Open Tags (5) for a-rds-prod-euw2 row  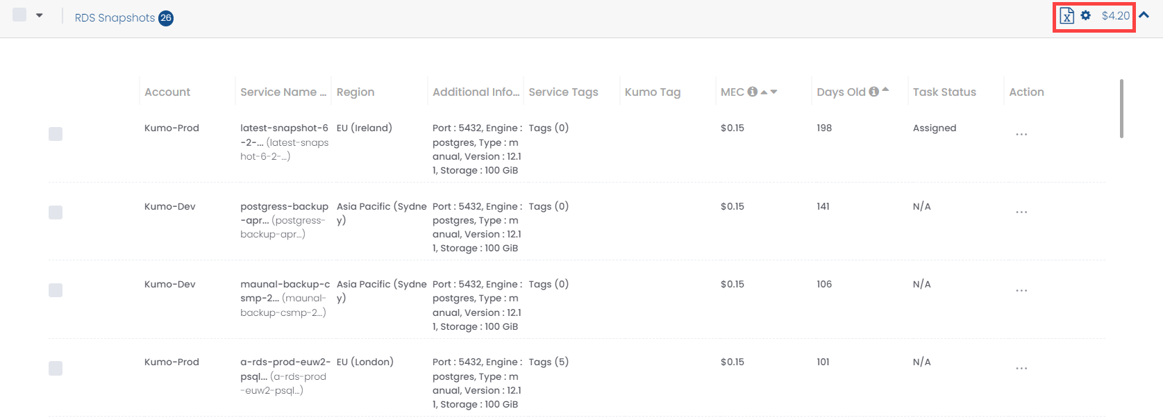pos(549,362)
